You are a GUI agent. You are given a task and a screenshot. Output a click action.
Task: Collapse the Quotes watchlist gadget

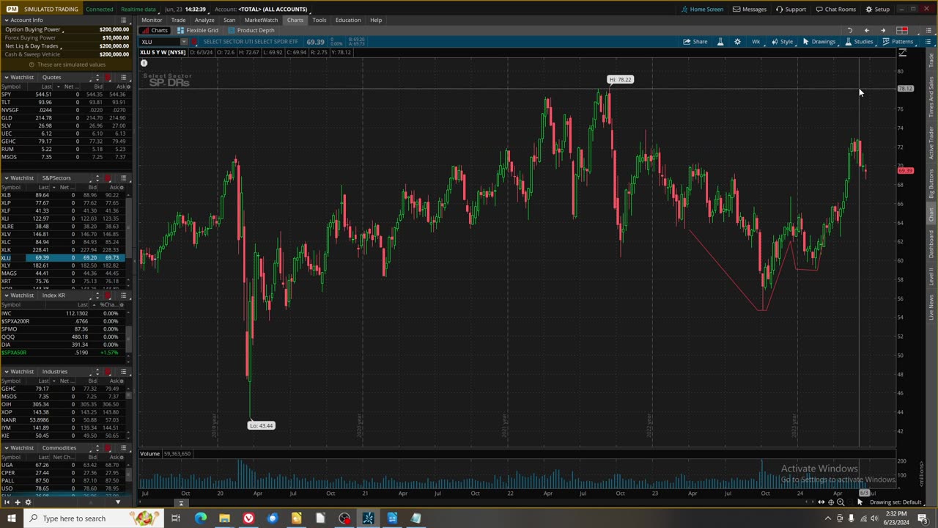[x=6, y=77]
